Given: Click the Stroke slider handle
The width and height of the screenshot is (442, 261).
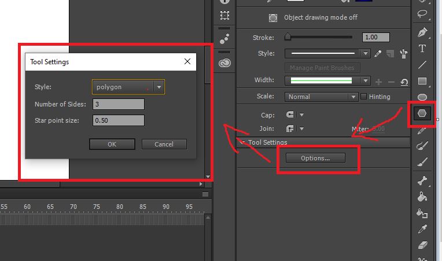Looking at the screenshot, I should click(288, 36).
